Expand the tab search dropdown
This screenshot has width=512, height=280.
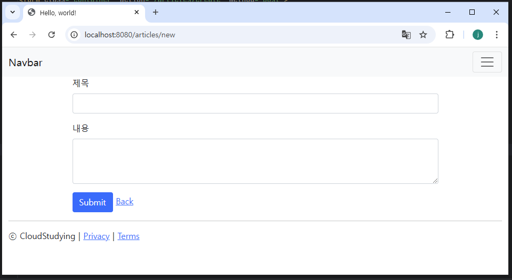[x=13, y=12]
